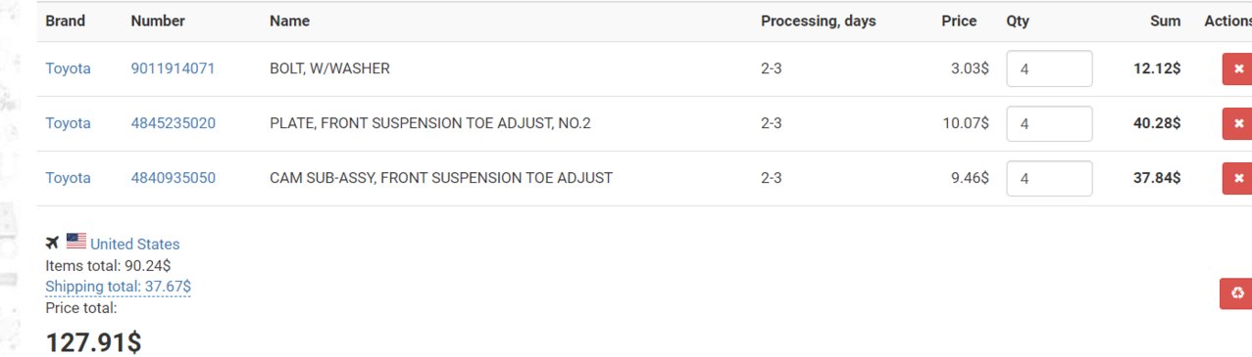Image resolution: width=1252 pixels, height=357 pixels.
Task: Focus quantity field for PLATE toe adjust
Action: point(1049,123)
